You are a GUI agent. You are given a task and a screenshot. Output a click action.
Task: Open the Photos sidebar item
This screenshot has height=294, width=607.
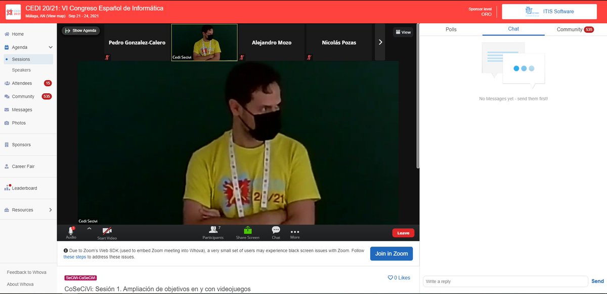click(19, 123)
